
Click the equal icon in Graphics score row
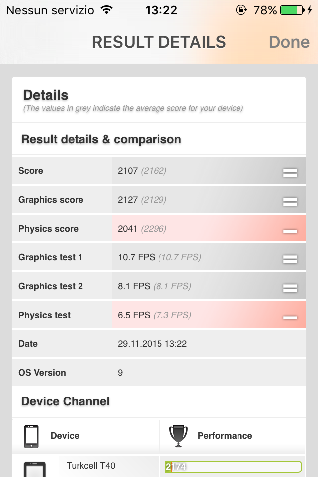[x=290, y=202]
